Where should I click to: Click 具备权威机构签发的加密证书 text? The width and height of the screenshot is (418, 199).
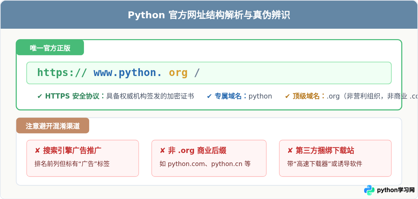click(x=150, y=96)
